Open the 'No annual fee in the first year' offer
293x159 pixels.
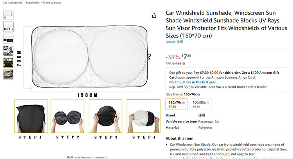[193, 82]
